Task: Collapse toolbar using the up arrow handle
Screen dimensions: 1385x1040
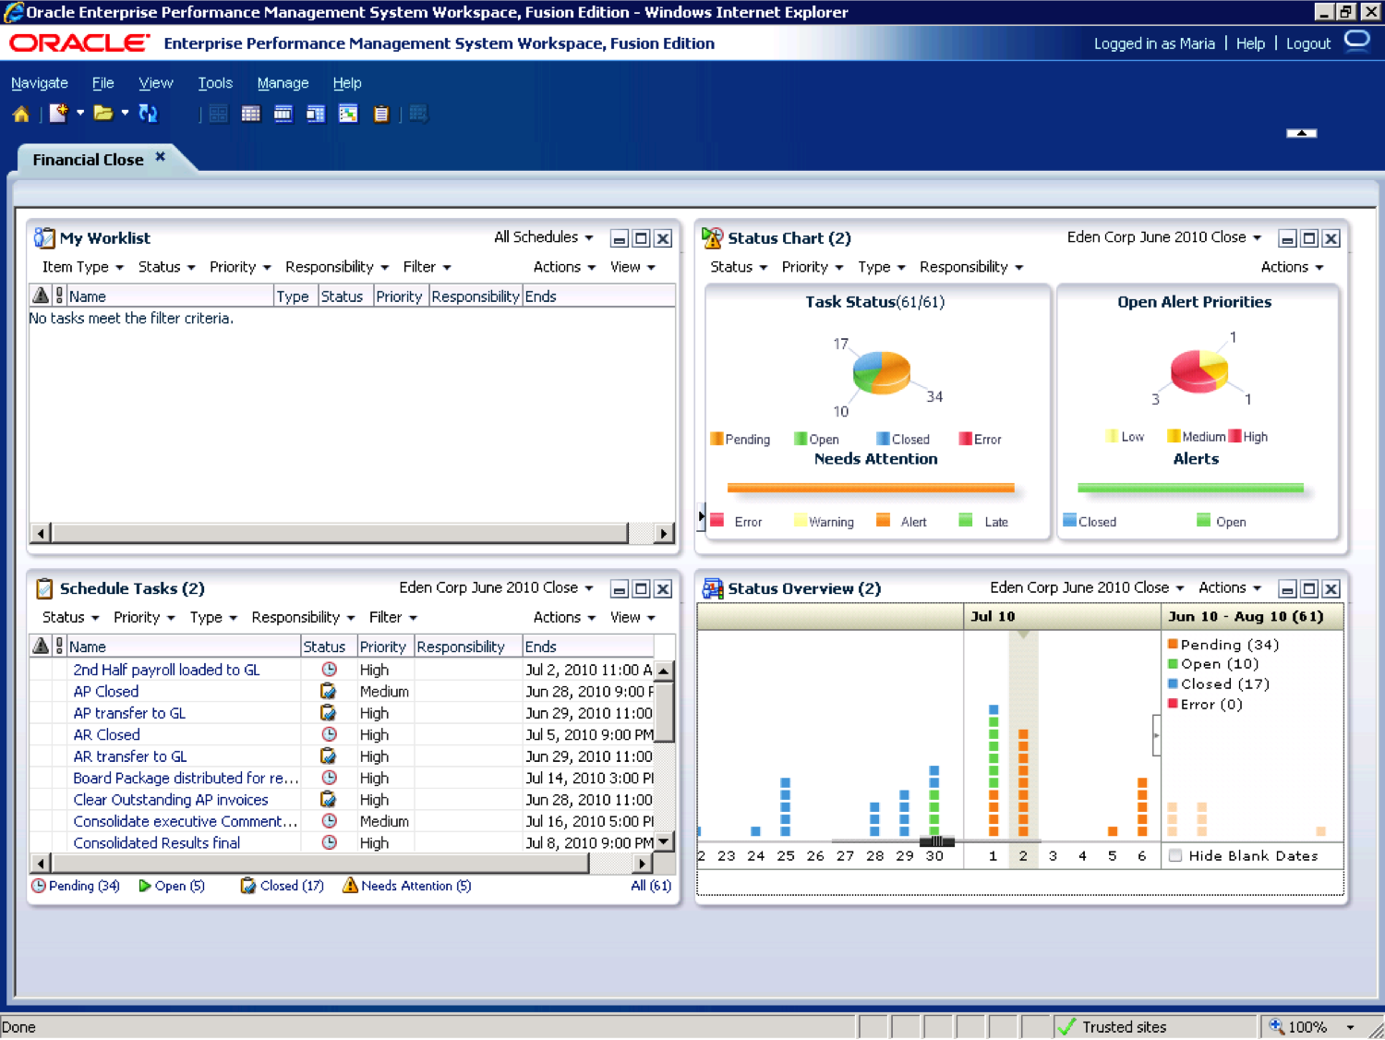Action: [x=1302, y=133]
